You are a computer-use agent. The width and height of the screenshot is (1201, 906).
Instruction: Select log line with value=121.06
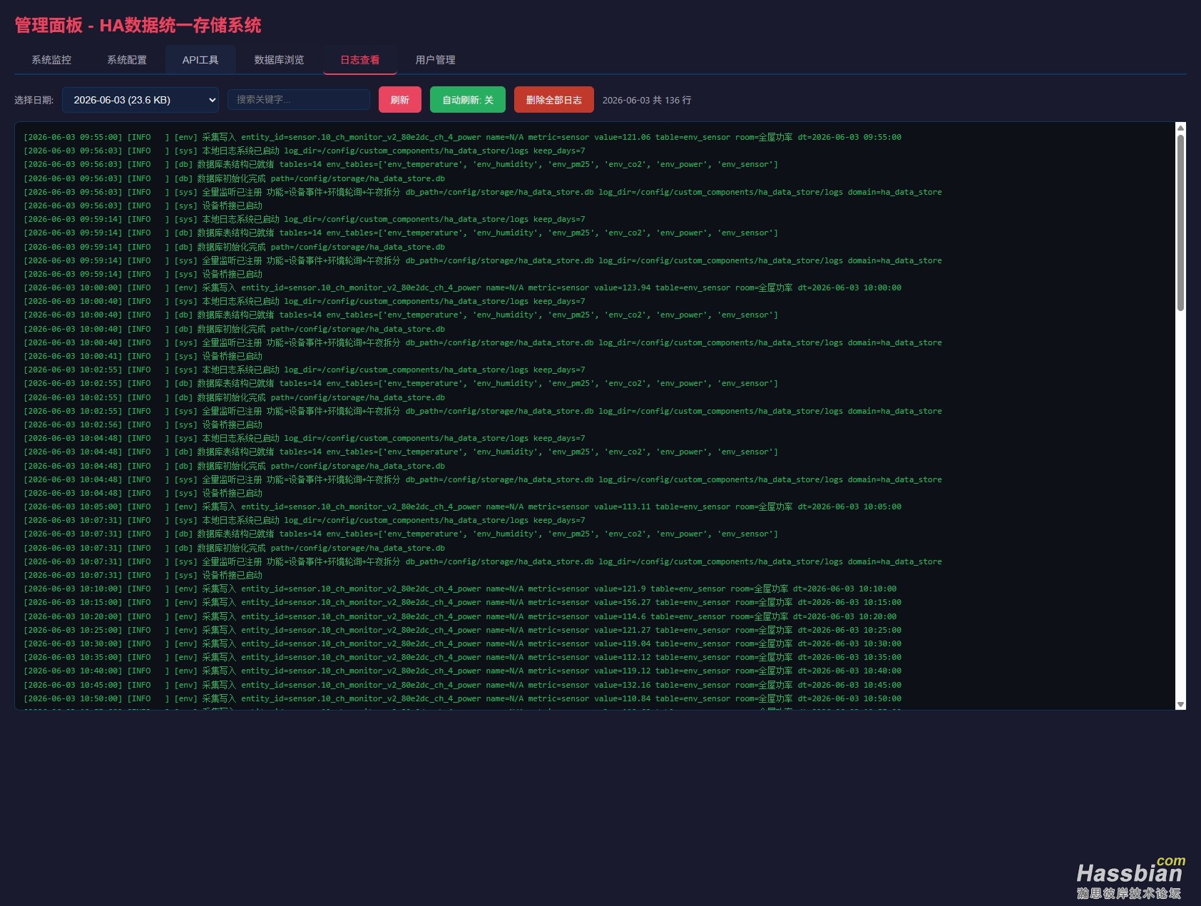click(x=462, y=137)
